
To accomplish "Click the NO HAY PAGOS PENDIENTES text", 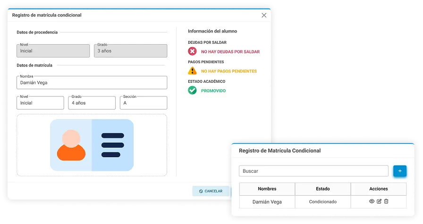I will tap(229, 71).
